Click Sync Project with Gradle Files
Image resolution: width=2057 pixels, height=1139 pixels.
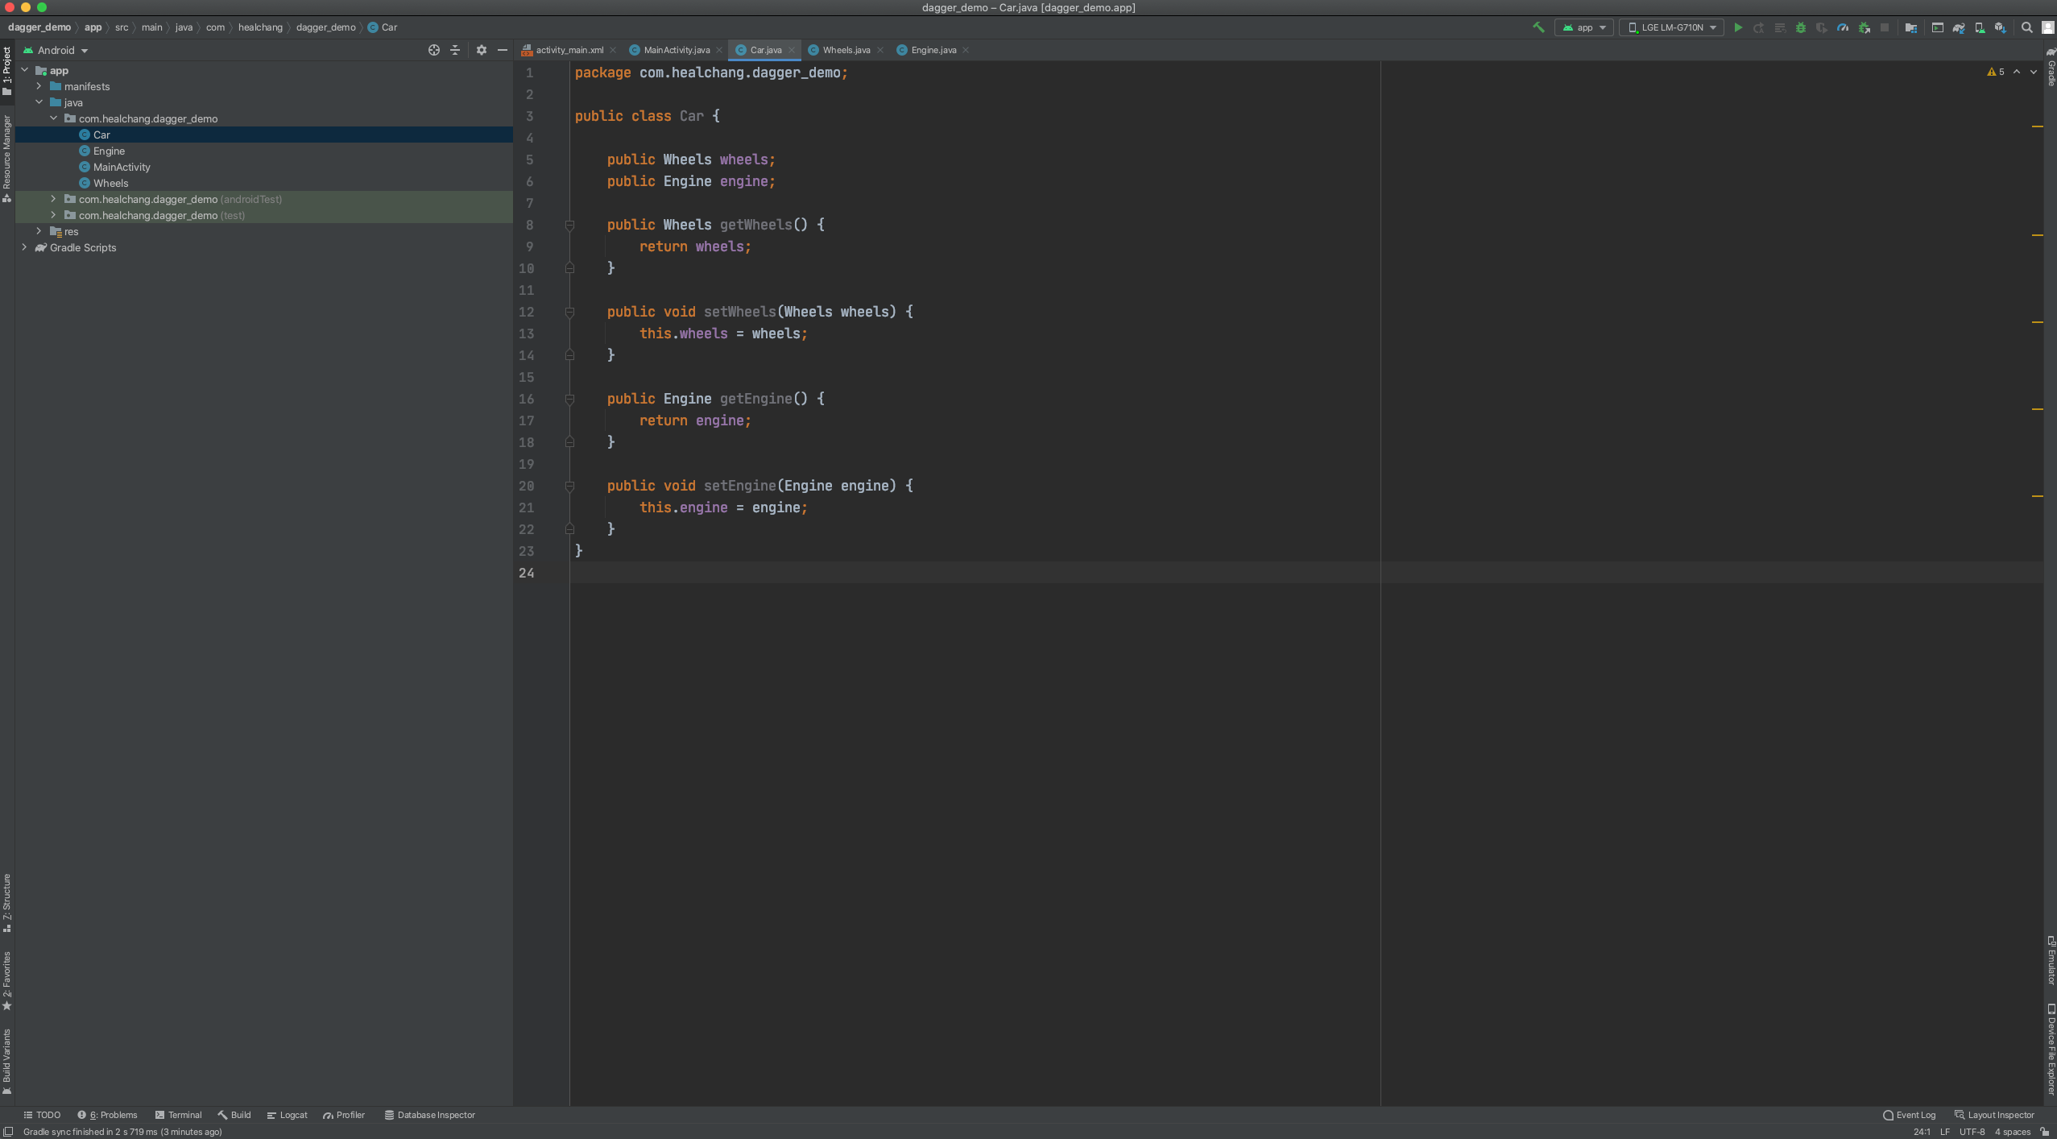[x=1959, y=27]
